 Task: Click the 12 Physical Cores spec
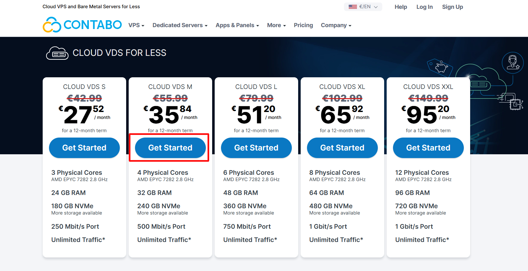[x=422, y=173]
